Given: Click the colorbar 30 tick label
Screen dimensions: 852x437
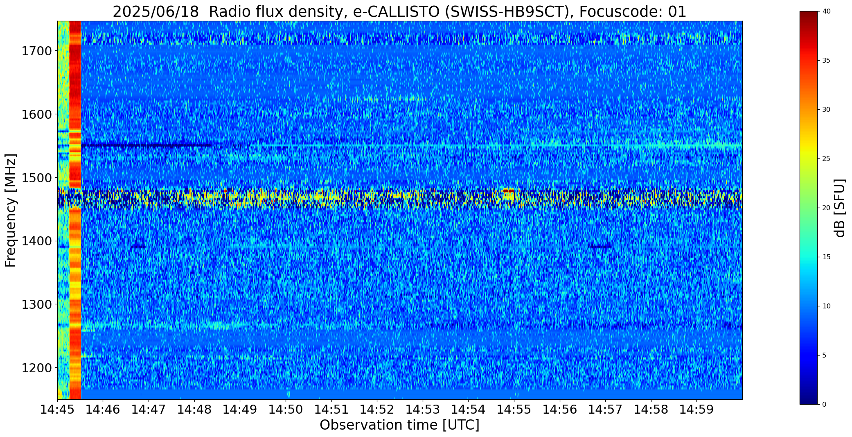Looking at the screenshot, I should [826, 110].
